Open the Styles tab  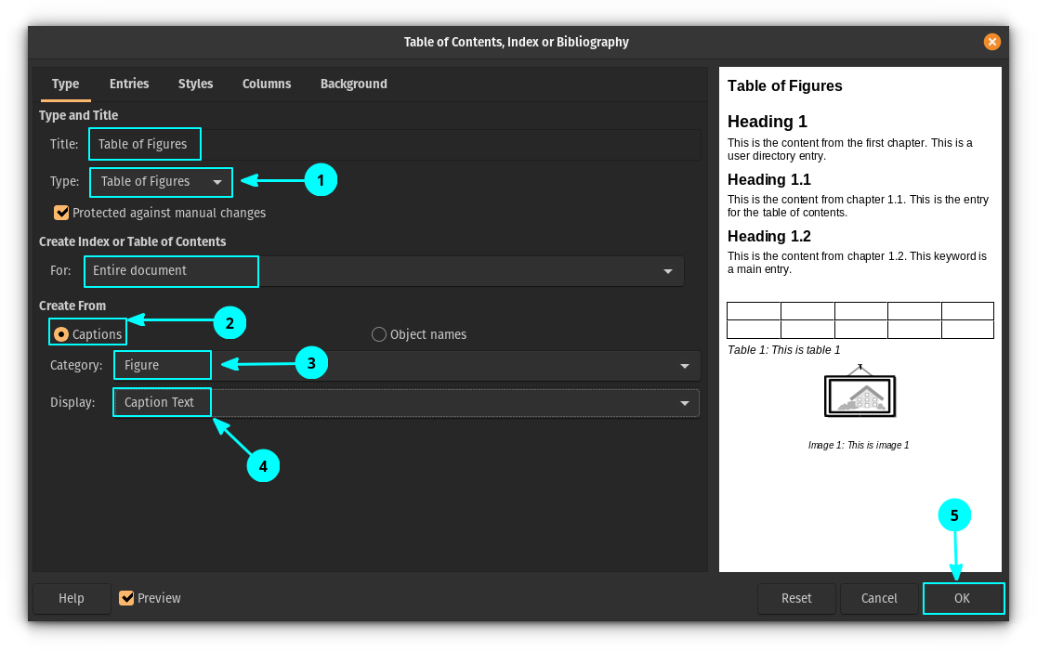(x=195, y=84)
